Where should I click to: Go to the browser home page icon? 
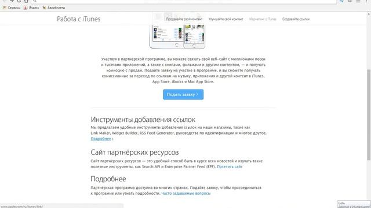coord(26,1)
